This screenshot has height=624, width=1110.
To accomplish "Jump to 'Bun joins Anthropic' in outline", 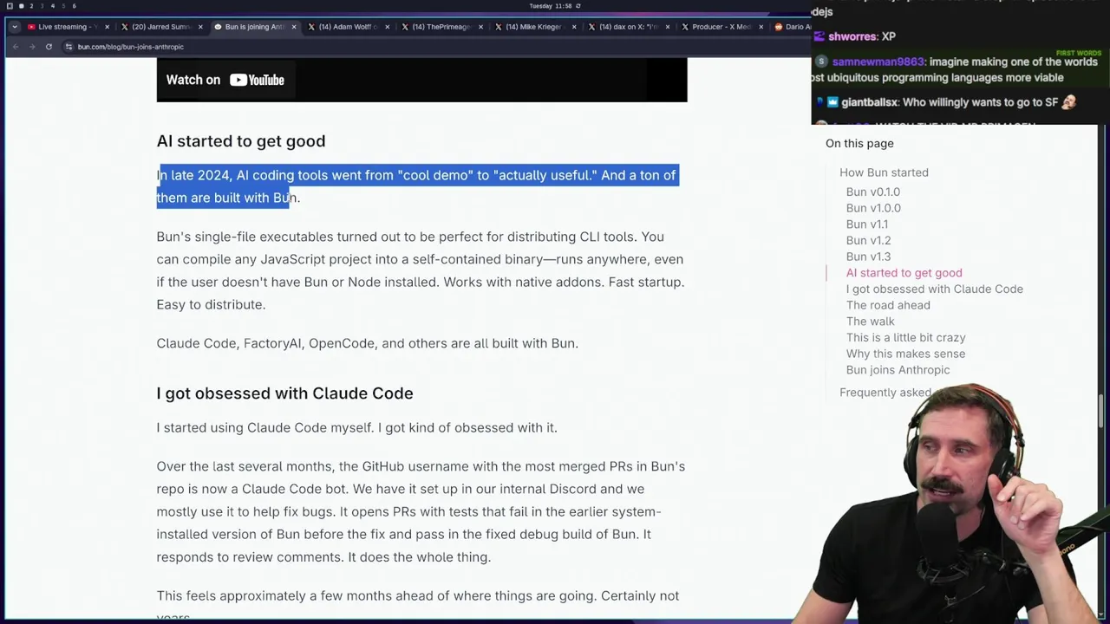I will click(898, 370).
